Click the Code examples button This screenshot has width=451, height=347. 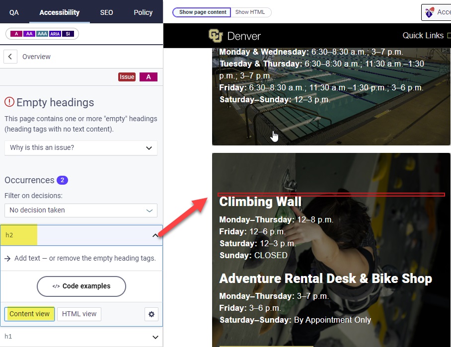point(81,286)
